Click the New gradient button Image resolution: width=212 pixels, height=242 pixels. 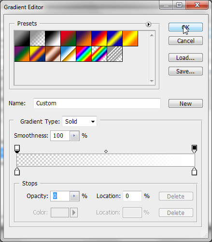[185, 103]
